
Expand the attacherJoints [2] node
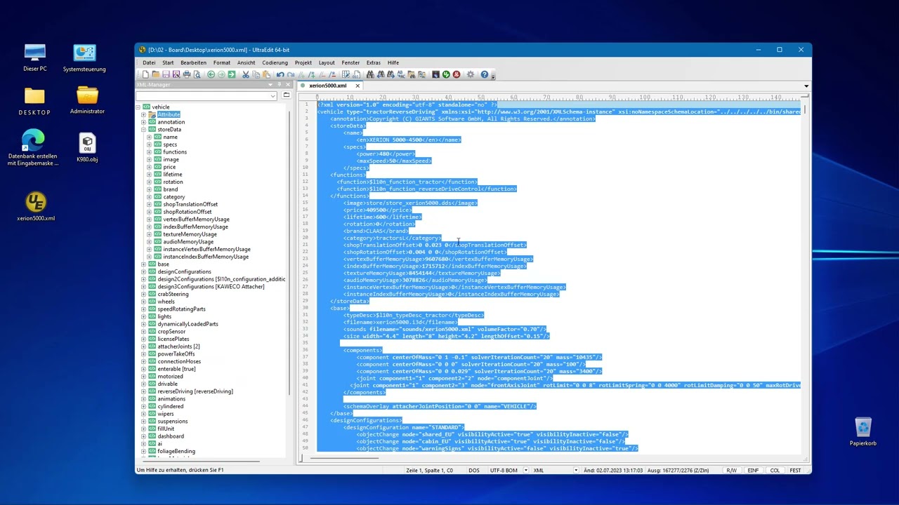143,346
